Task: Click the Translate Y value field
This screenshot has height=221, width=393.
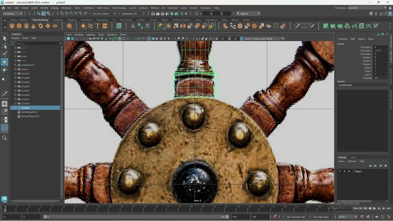Action: 381,51
